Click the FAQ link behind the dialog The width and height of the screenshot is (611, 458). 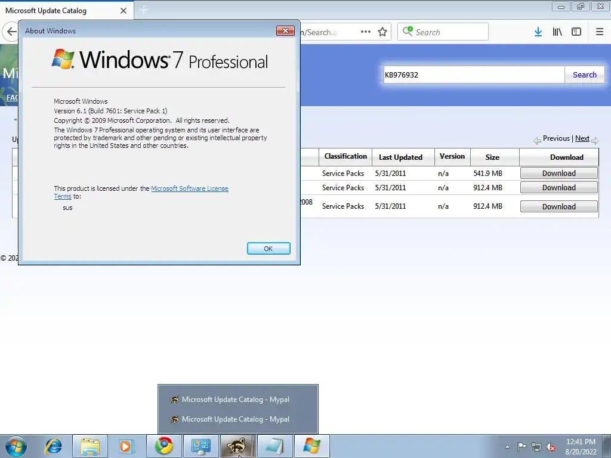pos(12,97)
